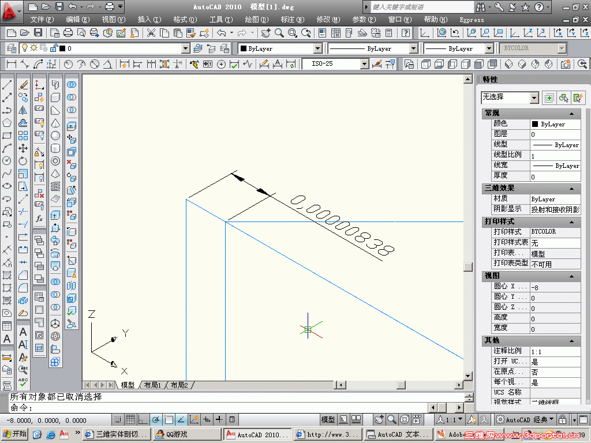Screen dimensions: 591x443
Task: Open the 标注(N) menu
Action: (x=293, y=20)
